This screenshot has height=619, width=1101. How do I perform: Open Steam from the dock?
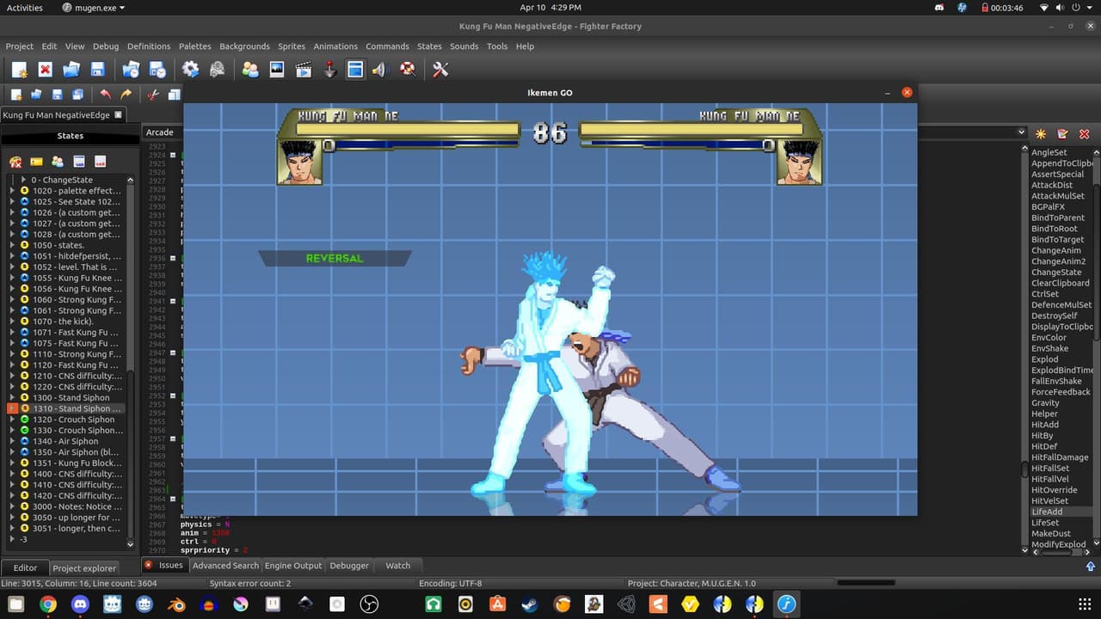point(530,604)
